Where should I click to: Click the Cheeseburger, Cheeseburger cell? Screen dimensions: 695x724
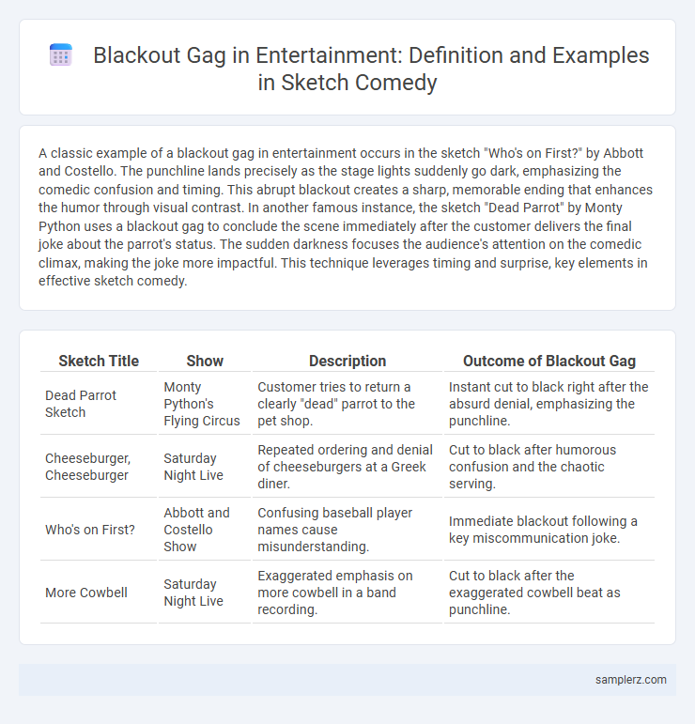99,467
